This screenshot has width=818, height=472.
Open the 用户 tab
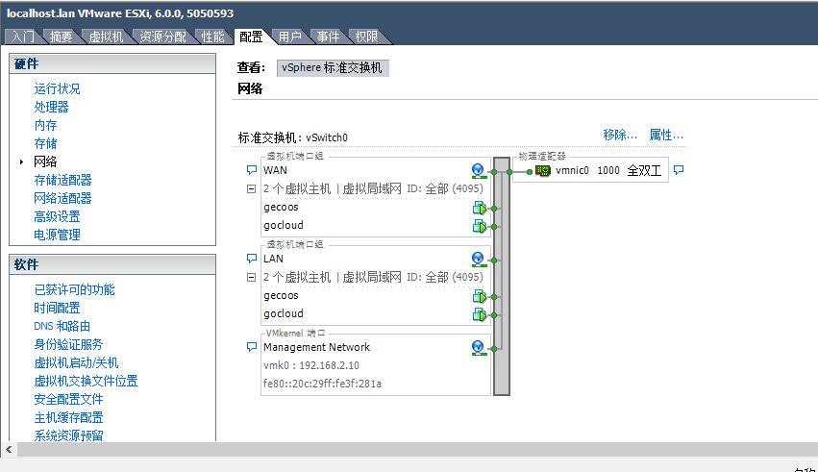point(289,37)
